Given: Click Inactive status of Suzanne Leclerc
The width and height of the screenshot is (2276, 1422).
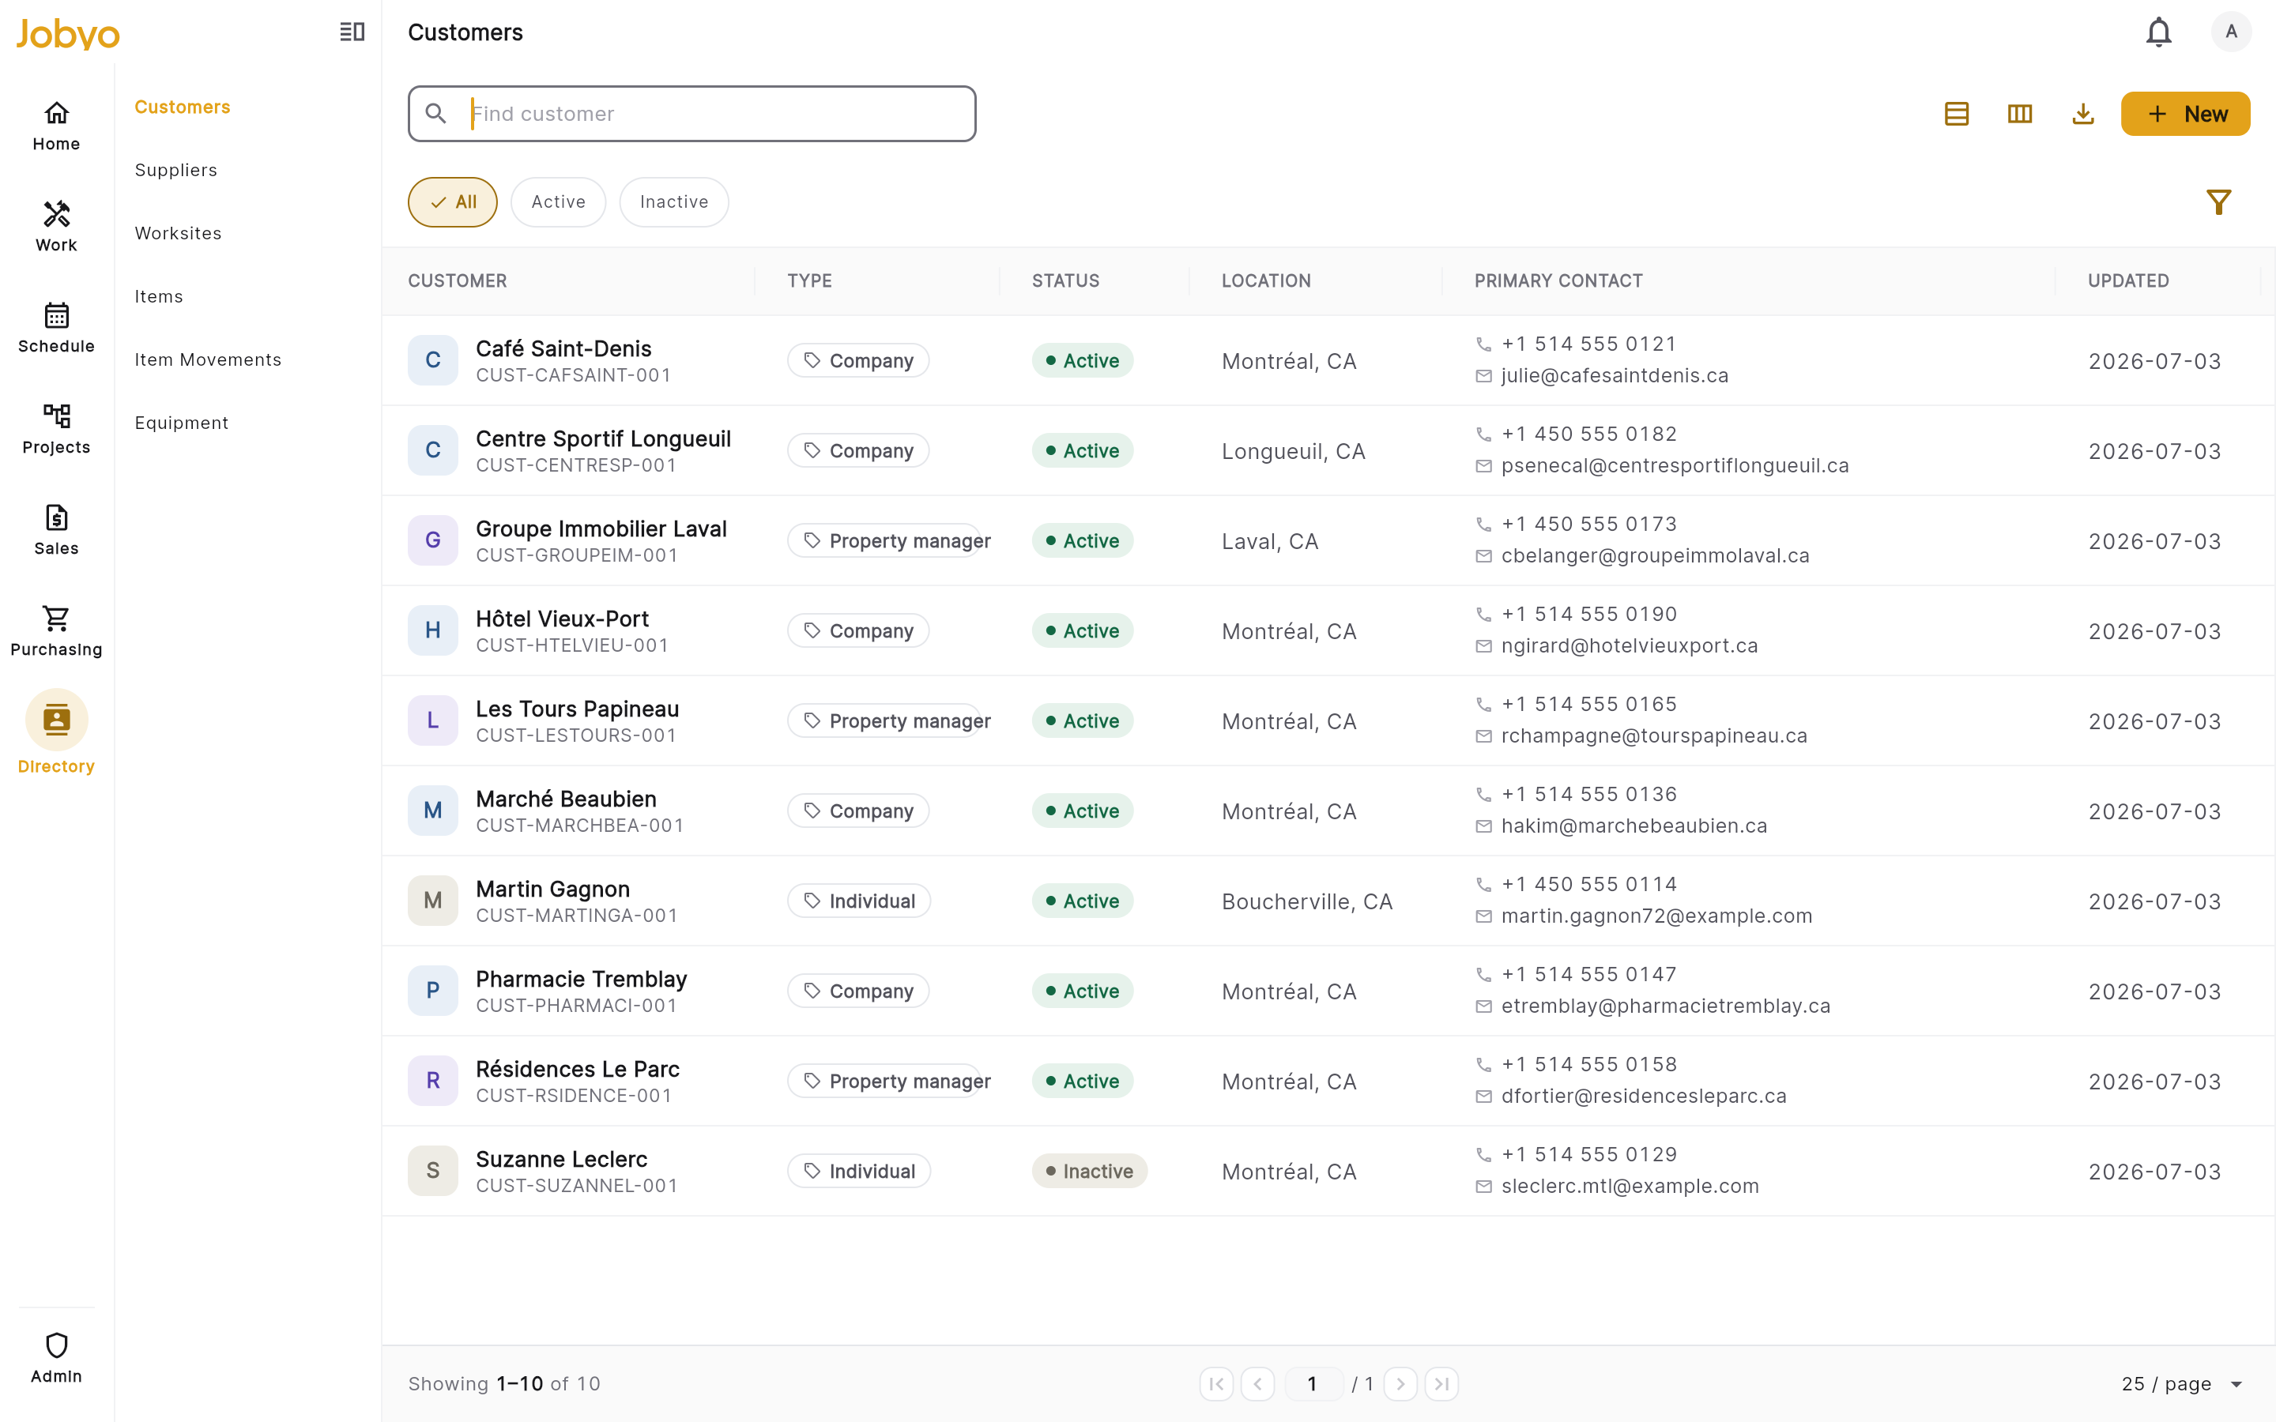Looking at the screenshot, I should pos(1089,1171).
